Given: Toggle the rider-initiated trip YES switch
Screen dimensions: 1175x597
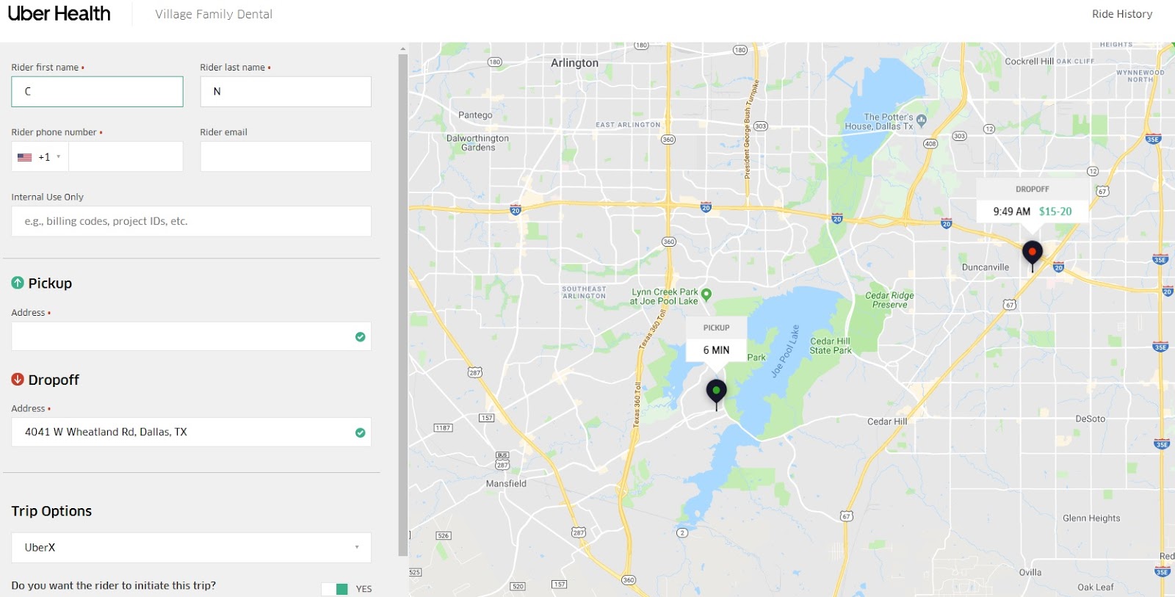Looking at the screenshot, I should tap(335, 589).
